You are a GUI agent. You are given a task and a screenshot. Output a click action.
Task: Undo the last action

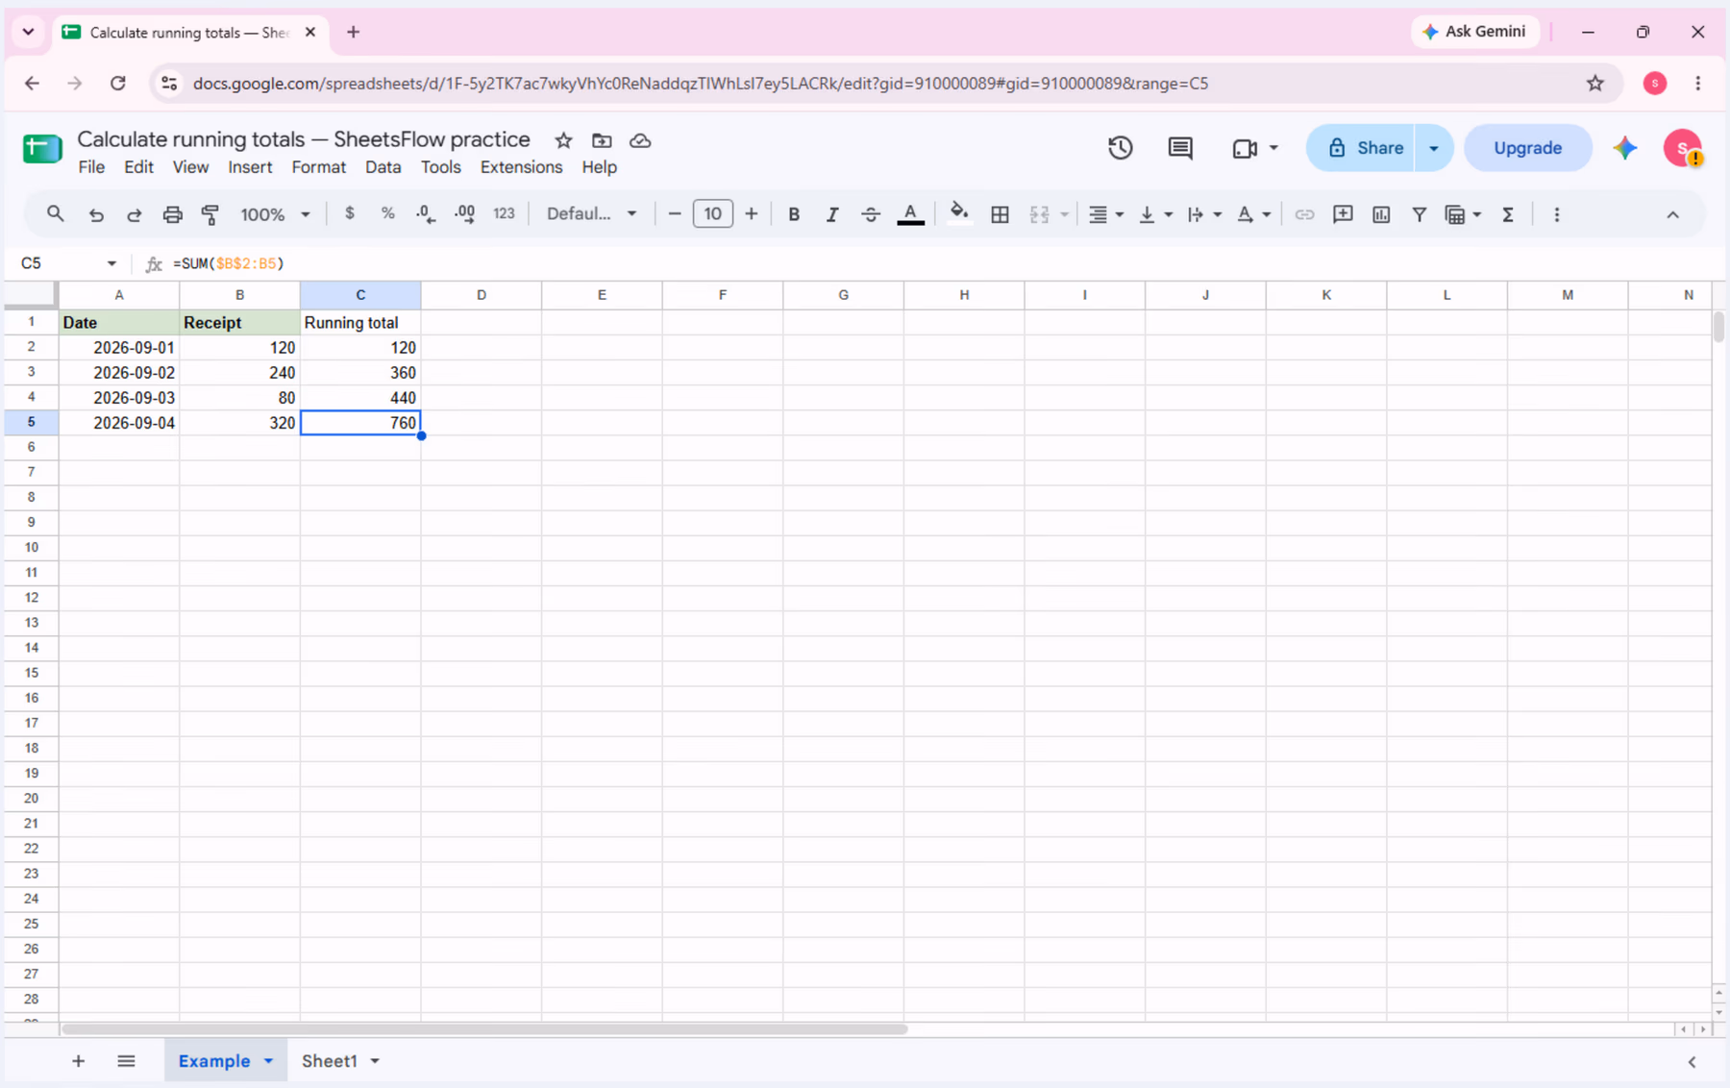pyautogui.click(x=95, y=214)
